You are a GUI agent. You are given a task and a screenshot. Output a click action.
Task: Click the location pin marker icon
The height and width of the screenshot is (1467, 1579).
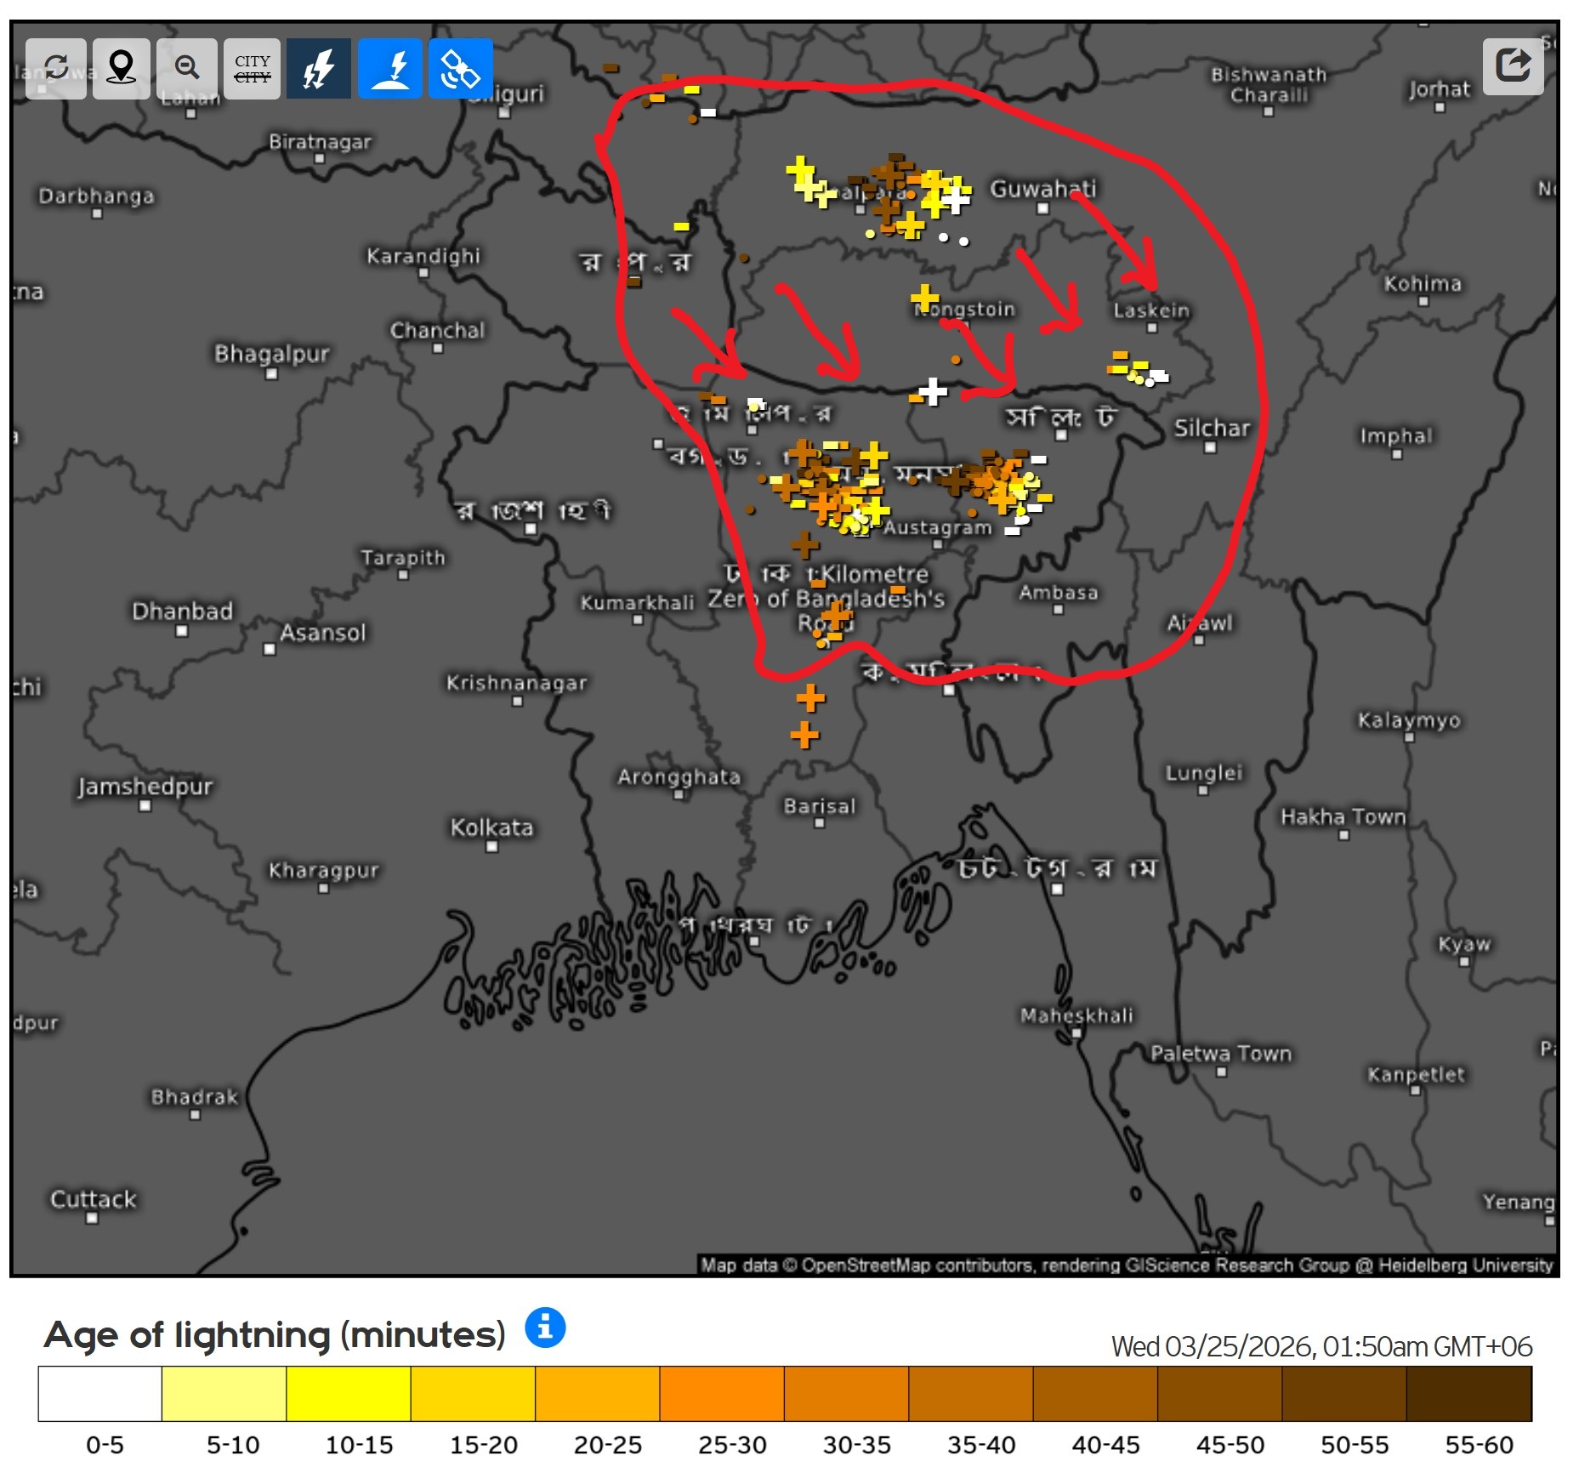coord(122,69)
